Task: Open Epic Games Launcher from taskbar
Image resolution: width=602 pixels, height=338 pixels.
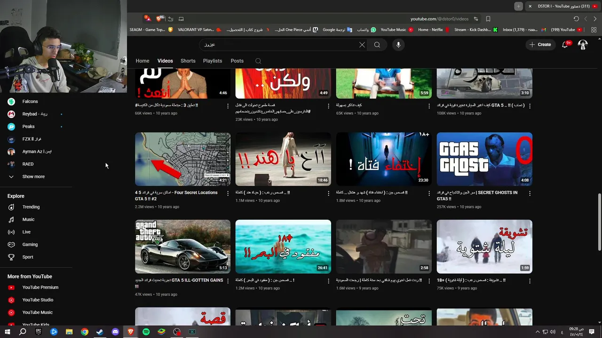Action: (38, 332)
